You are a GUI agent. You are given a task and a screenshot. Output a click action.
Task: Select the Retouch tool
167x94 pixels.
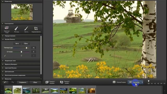click(x=16, y=30)
